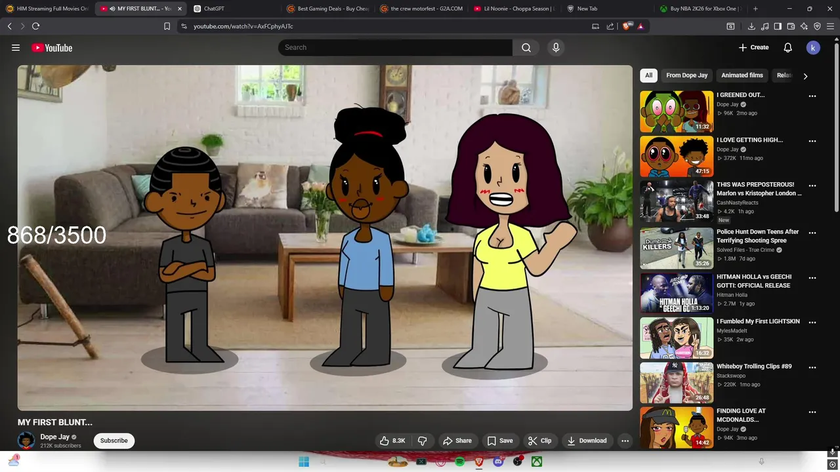Open OBS Studio from the taskbar
Viewport: 840px width, 472px height.
click(518, 462)
